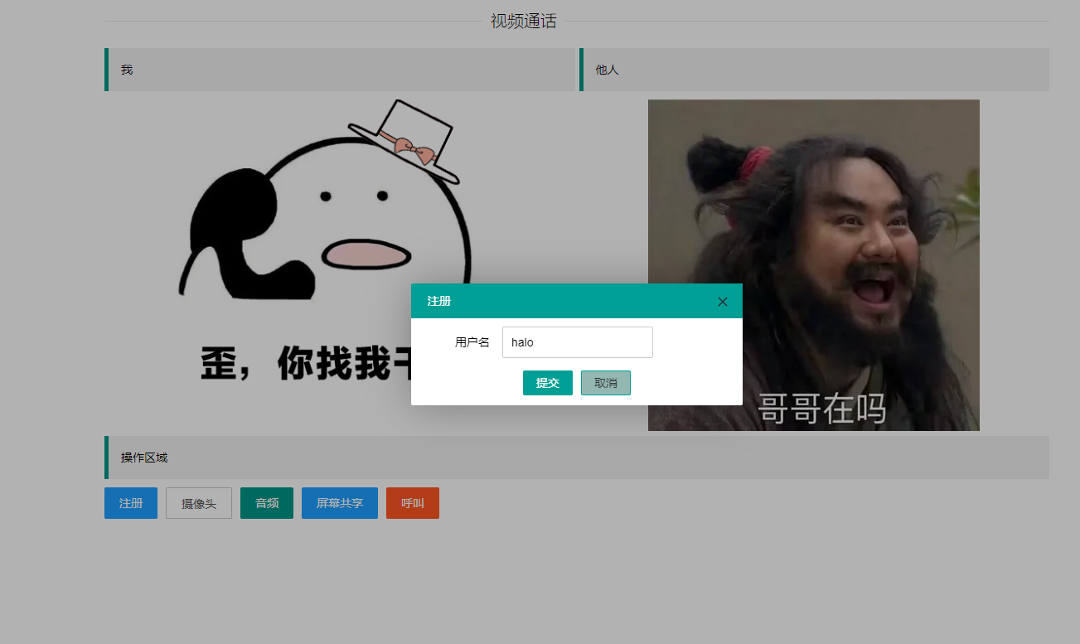Click the orange 呼叫 button

[x=413, y=503]
